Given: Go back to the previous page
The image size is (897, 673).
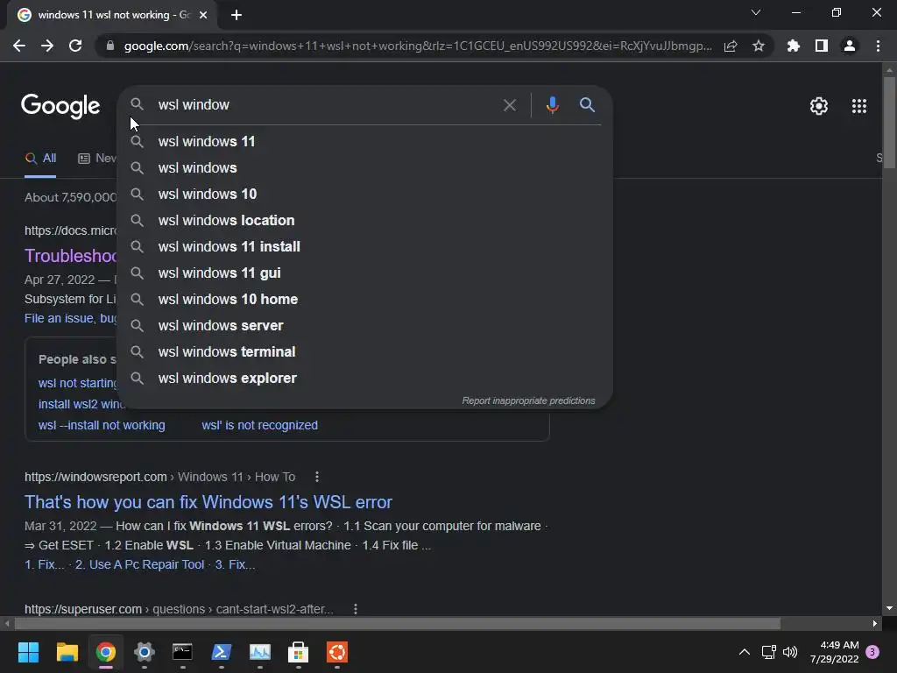Looking at the screenshot, I should click(x=19, y=46).
